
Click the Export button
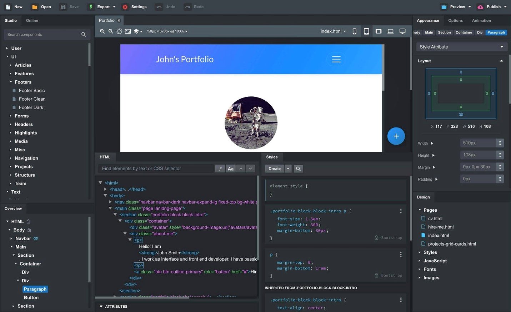point(101,7)
